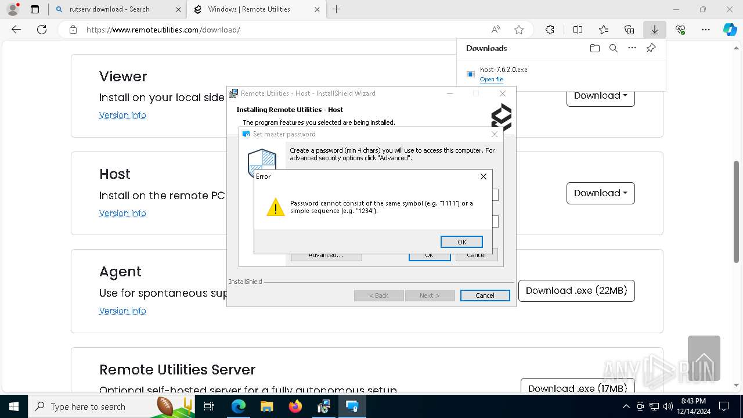Show hidden system tray icons
This screenshot has height=418, width=743.
point(626,406)
